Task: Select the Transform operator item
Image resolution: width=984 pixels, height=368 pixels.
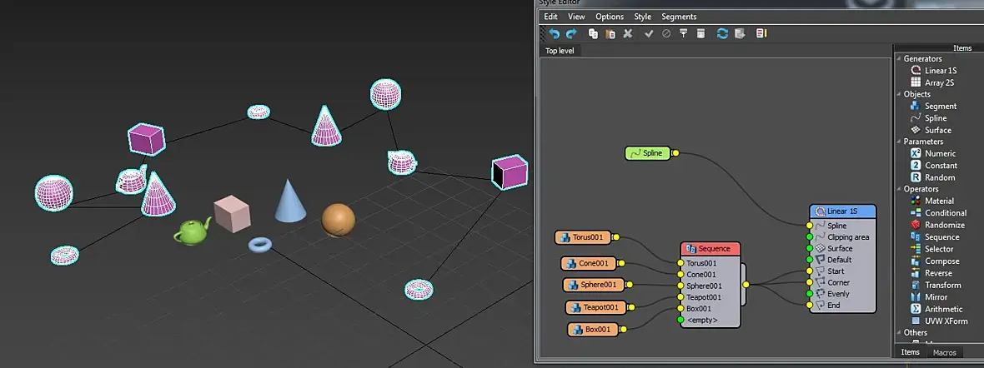Action: 935,286
